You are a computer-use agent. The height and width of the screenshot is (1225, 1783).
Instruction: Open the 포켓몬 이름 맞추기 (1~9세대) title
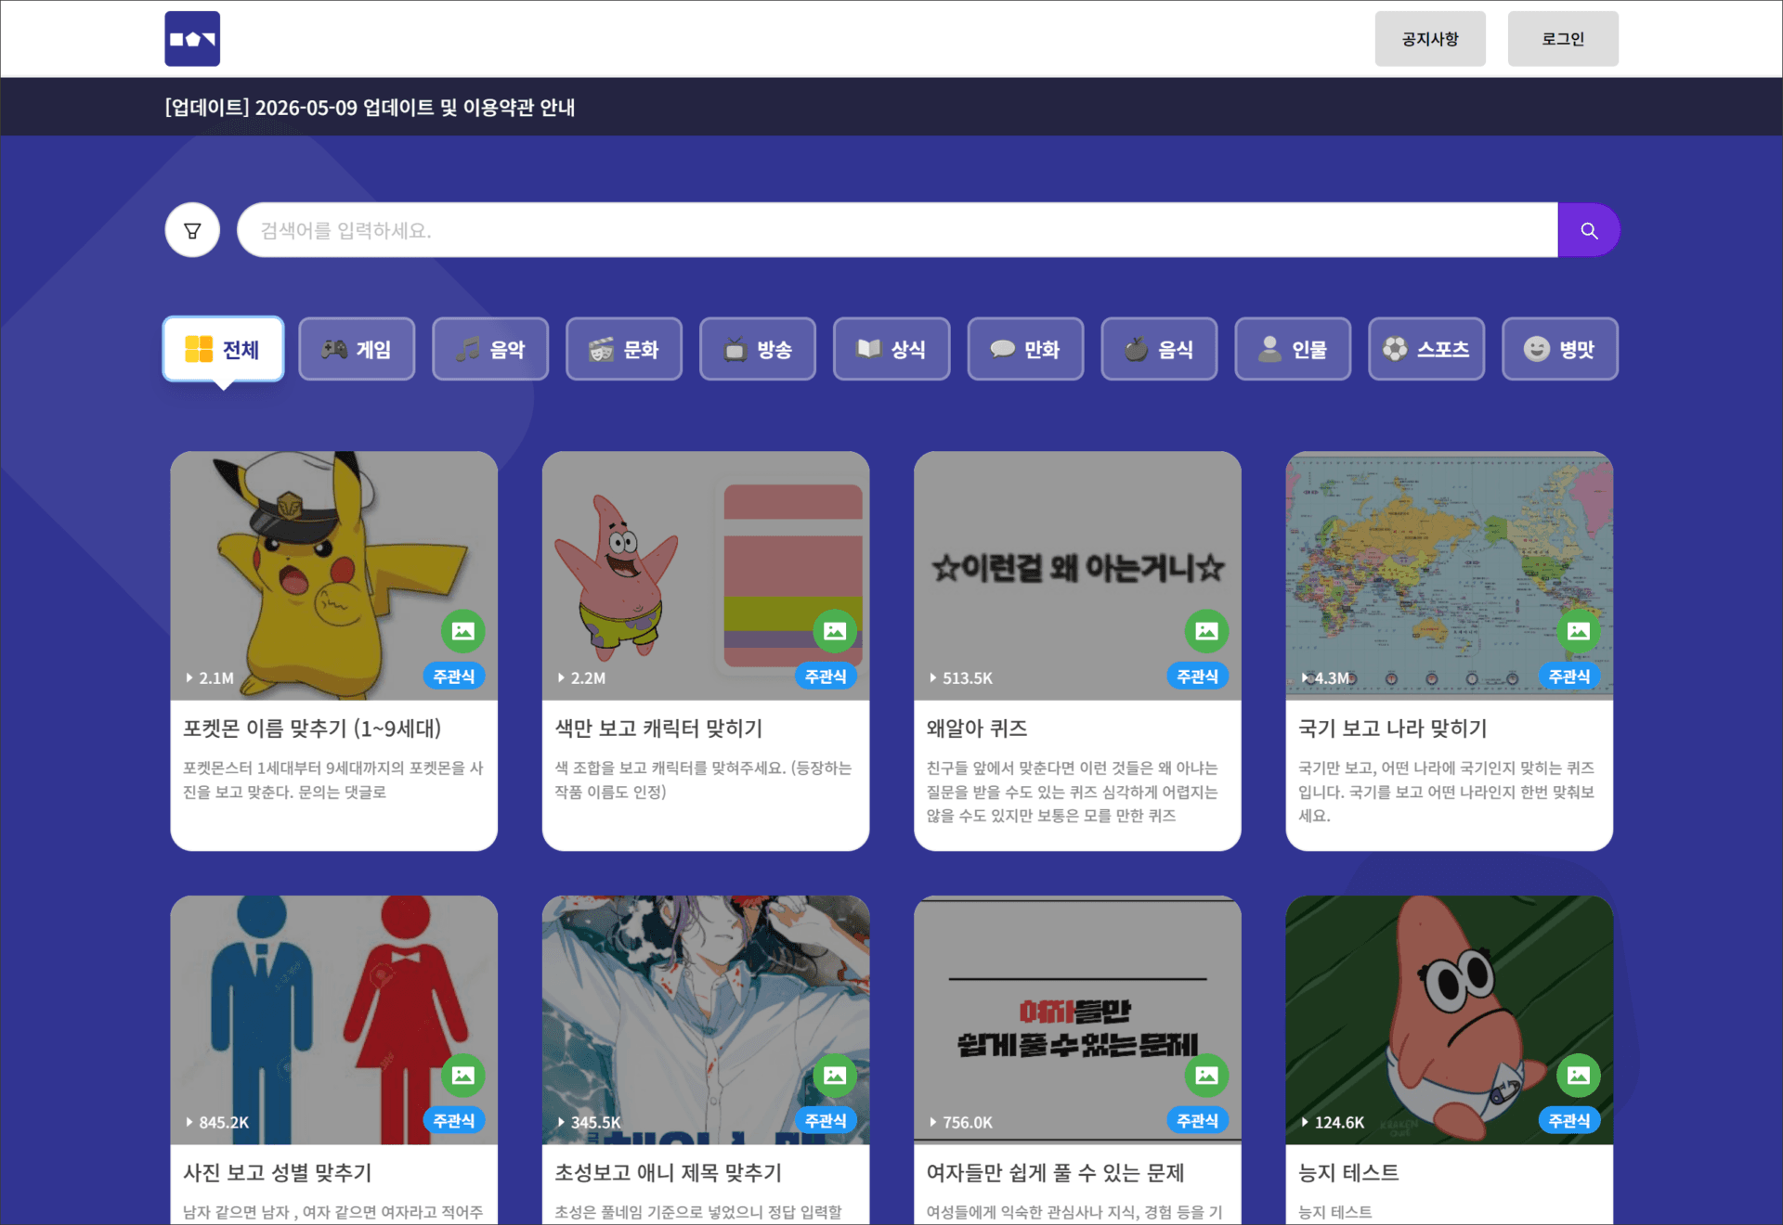[312, 729]
